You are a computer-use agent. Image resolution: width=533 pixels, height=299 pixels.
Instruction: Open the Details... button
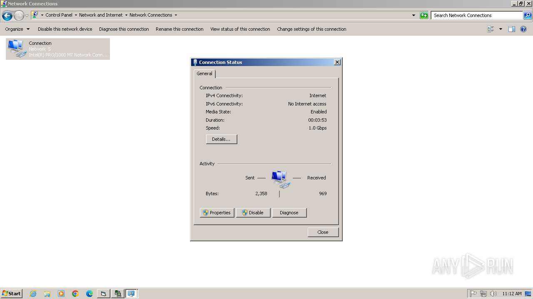(x=222, y=139)
